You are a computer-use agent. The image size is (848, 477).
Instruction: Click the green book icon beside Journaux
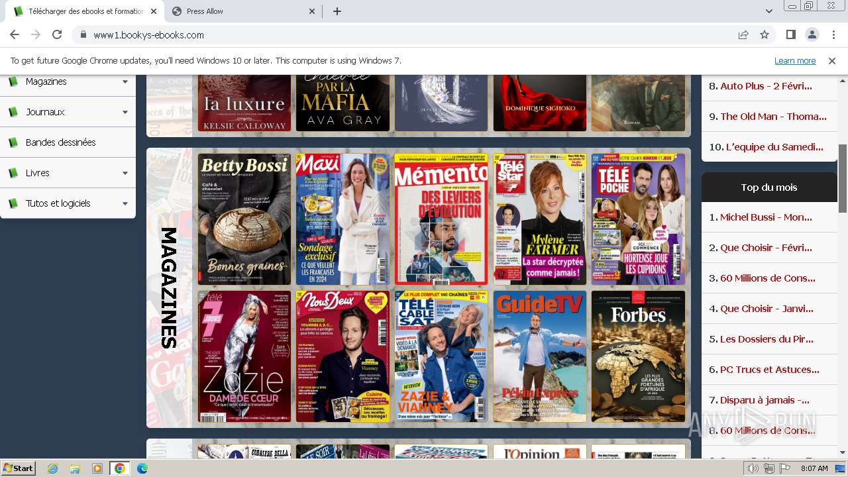(x=13, y=112)
